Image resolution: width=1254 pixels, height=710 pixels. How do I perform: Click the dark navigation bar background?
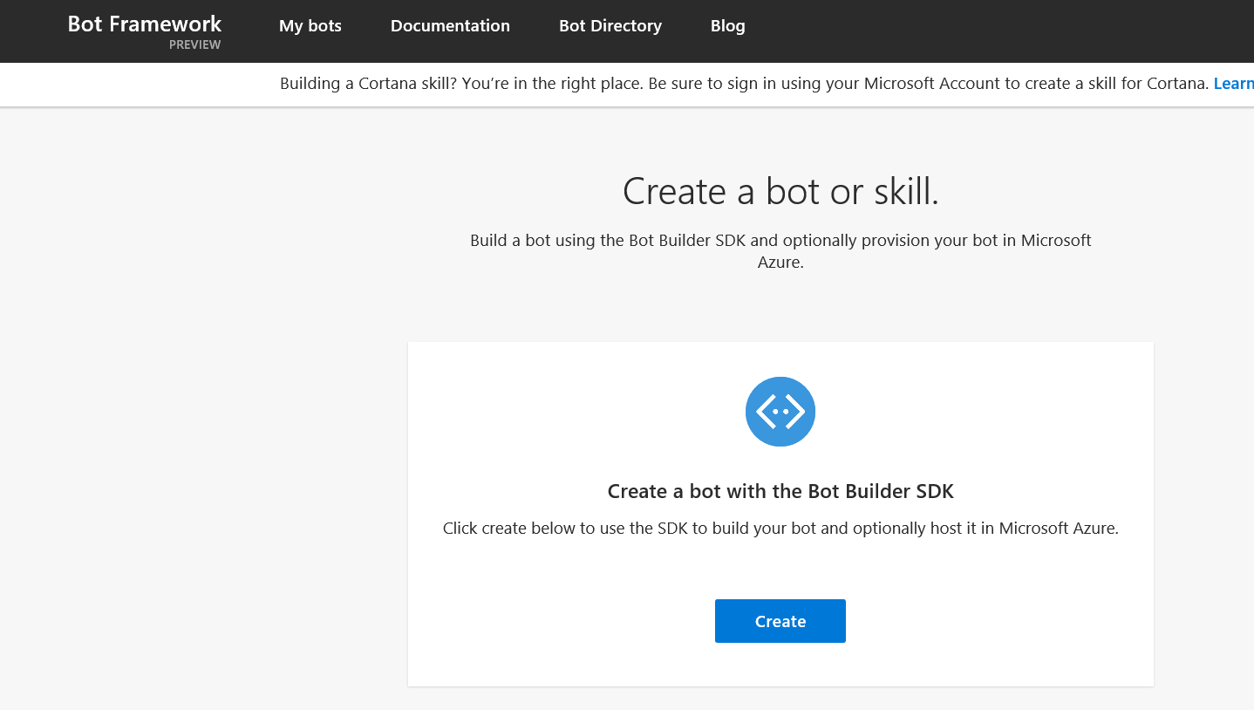tap(959, 31)
